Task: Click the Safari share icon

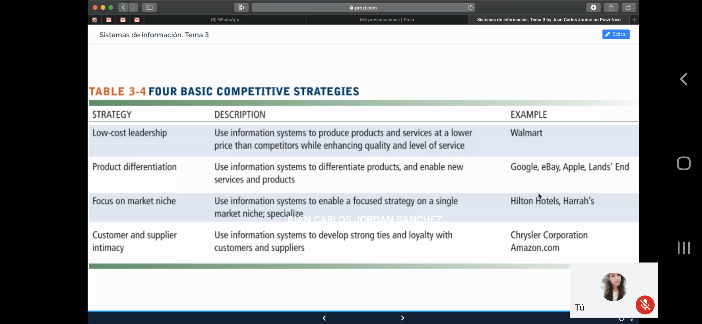Action: click(611, 7)
